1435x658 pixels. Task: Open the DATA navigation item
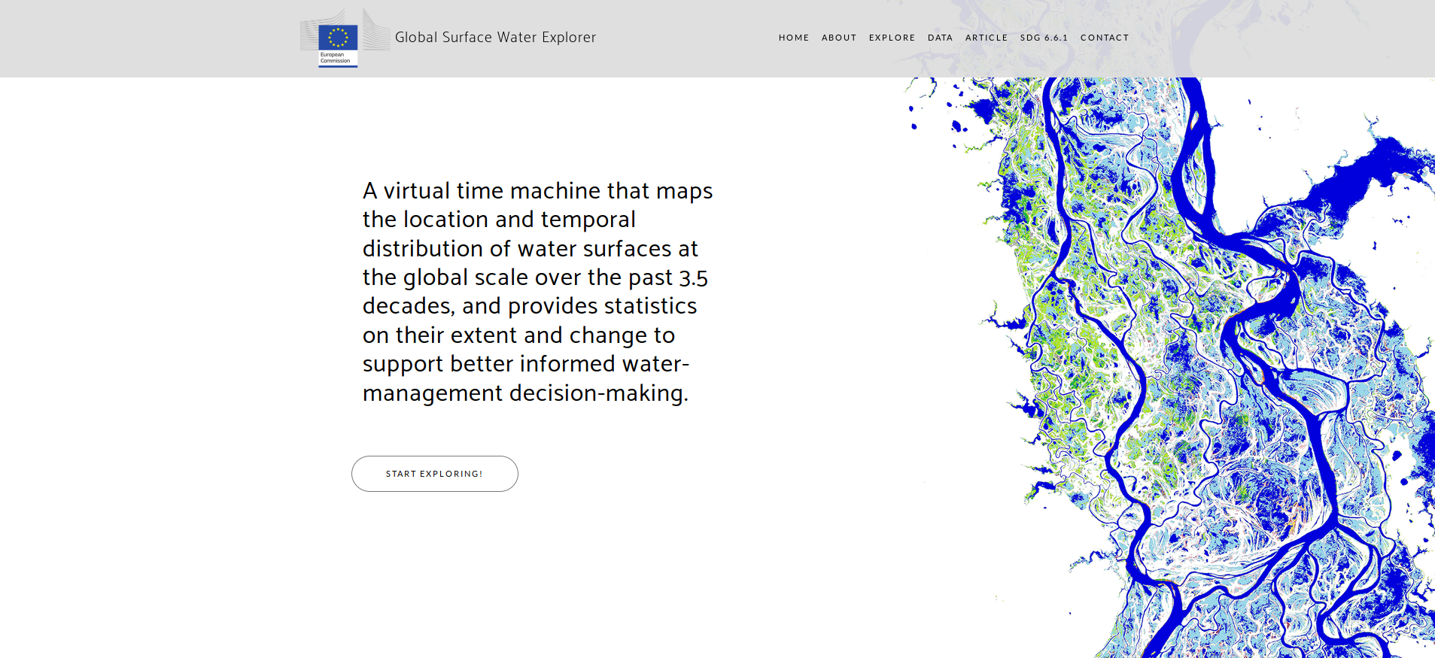pyautogui.click(x=940, y=38)
